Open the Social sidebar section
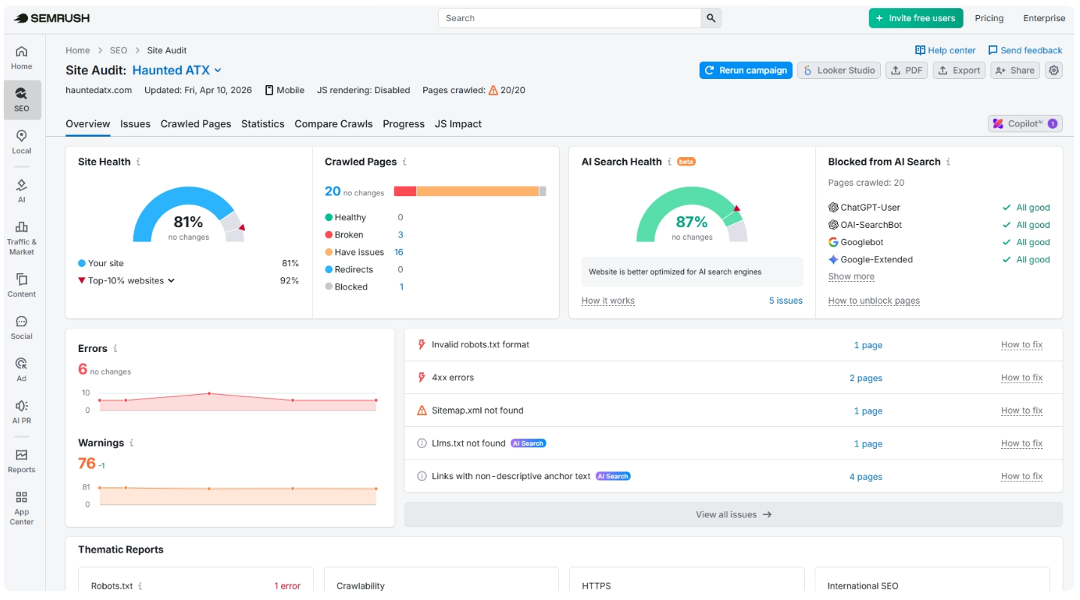 pyautogui.click(x=22, y=328)
